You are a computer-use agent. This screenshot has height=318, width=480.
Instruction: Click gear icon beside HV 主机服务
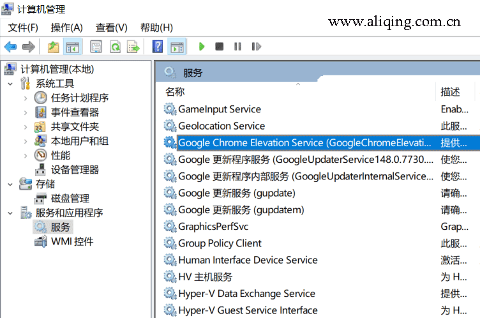pos(170,277)
